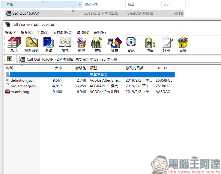Viewport: 221px width, 174px height.
Task: Open the 指令(C) menu
Action: 27,33
